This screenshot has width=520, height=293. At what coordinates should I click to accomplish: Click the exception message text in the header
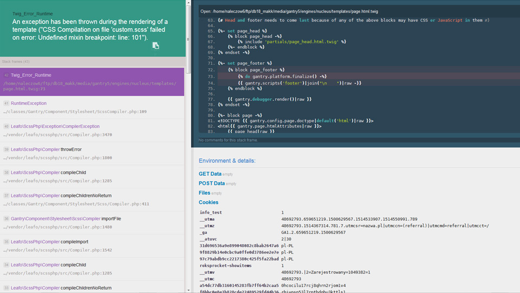[90, 29]
